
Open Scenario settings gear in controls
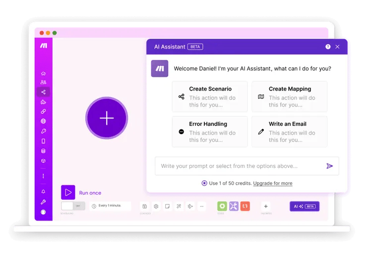156,206
